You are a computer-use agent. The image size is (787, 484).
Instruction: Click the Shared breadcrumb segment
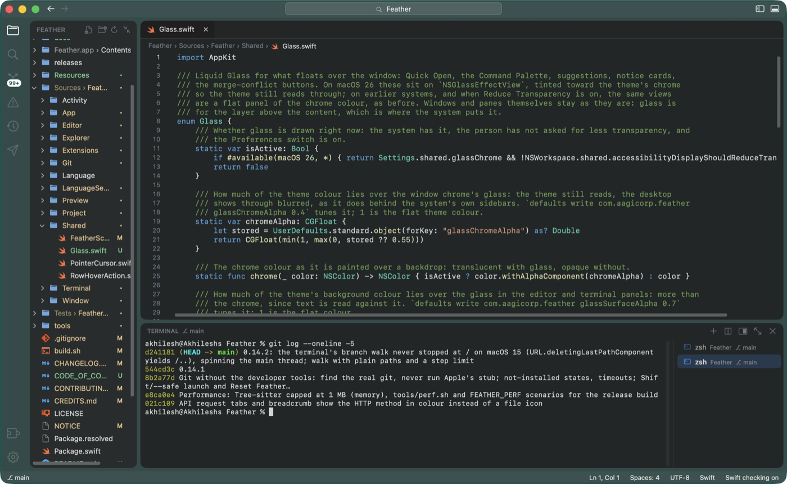252,46
